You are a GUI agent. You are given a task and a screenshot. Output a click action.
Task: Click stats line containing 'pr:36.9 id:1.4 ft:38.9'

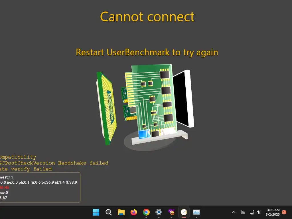pyautogui.click(x=38, y=182)
